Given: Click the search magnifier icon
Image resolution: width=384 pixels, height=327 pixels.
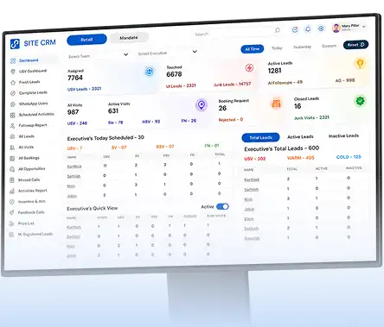Looking at the screenshot, I should click(278, 30).
